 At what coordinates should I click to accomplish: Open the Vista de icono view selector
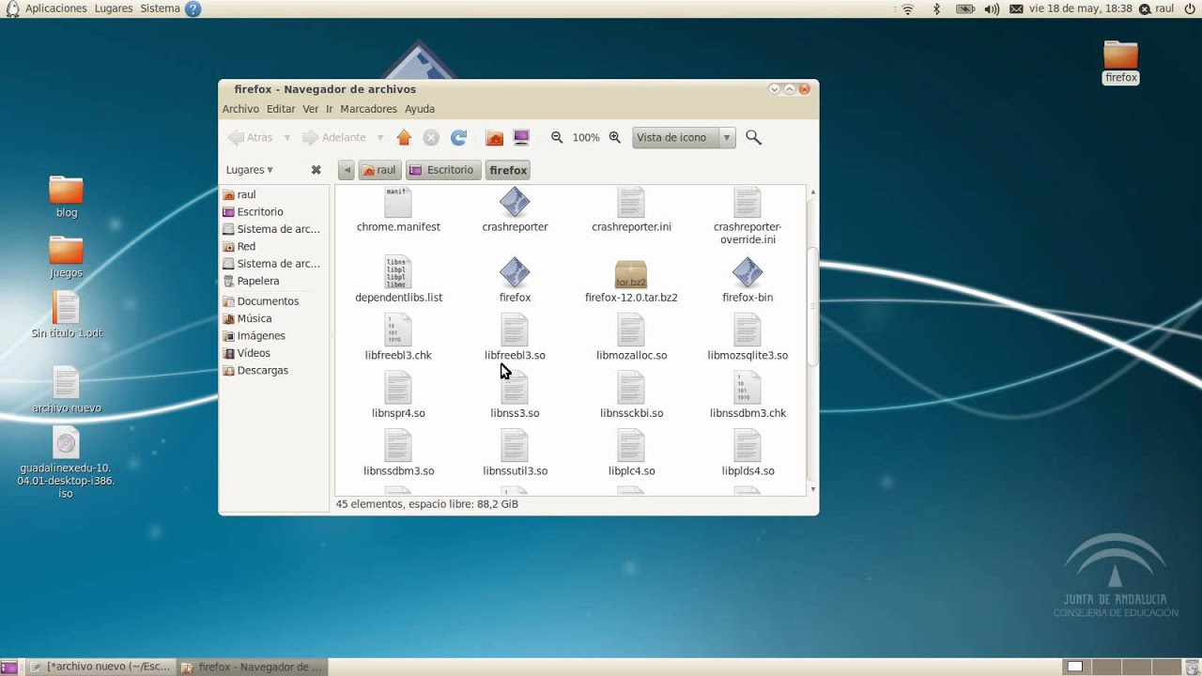[x=684, y=138]
